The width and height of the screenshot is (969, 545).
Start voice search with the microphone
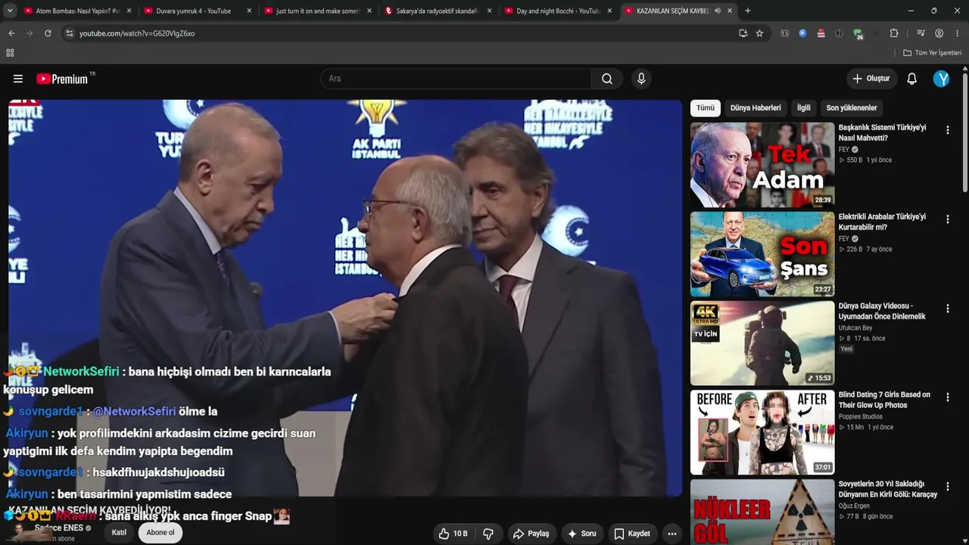pos(641,79)
